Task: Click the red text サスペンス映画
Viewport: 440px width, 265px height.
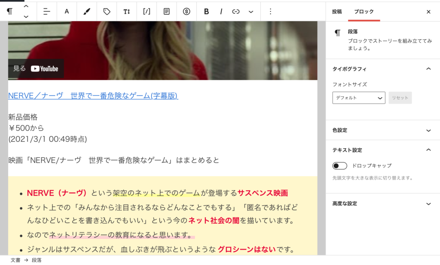Action: (x=263, y=193)
